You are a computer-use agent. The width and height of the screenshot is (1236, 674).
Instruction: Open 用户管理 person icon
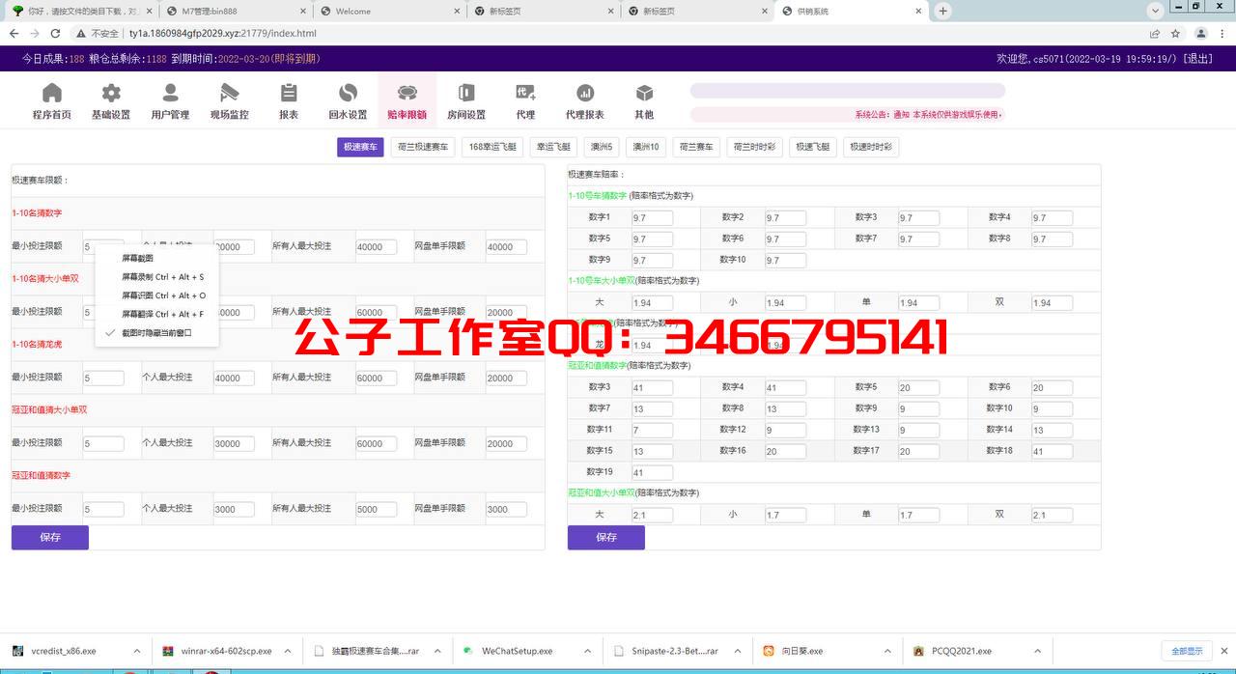tap(170, 93)
